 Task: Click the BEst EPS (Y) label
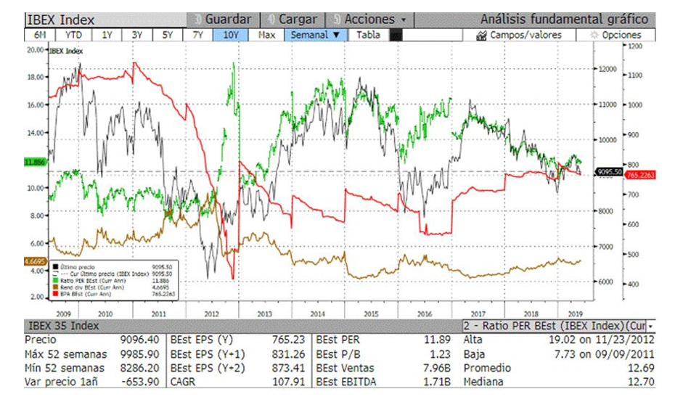[x=202, y=340]
